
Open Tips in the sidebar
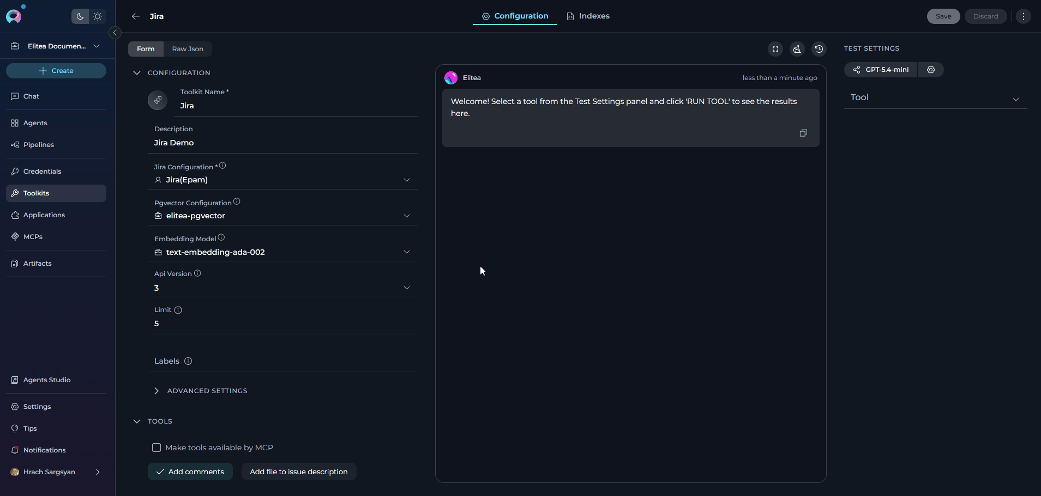point(56,428)
